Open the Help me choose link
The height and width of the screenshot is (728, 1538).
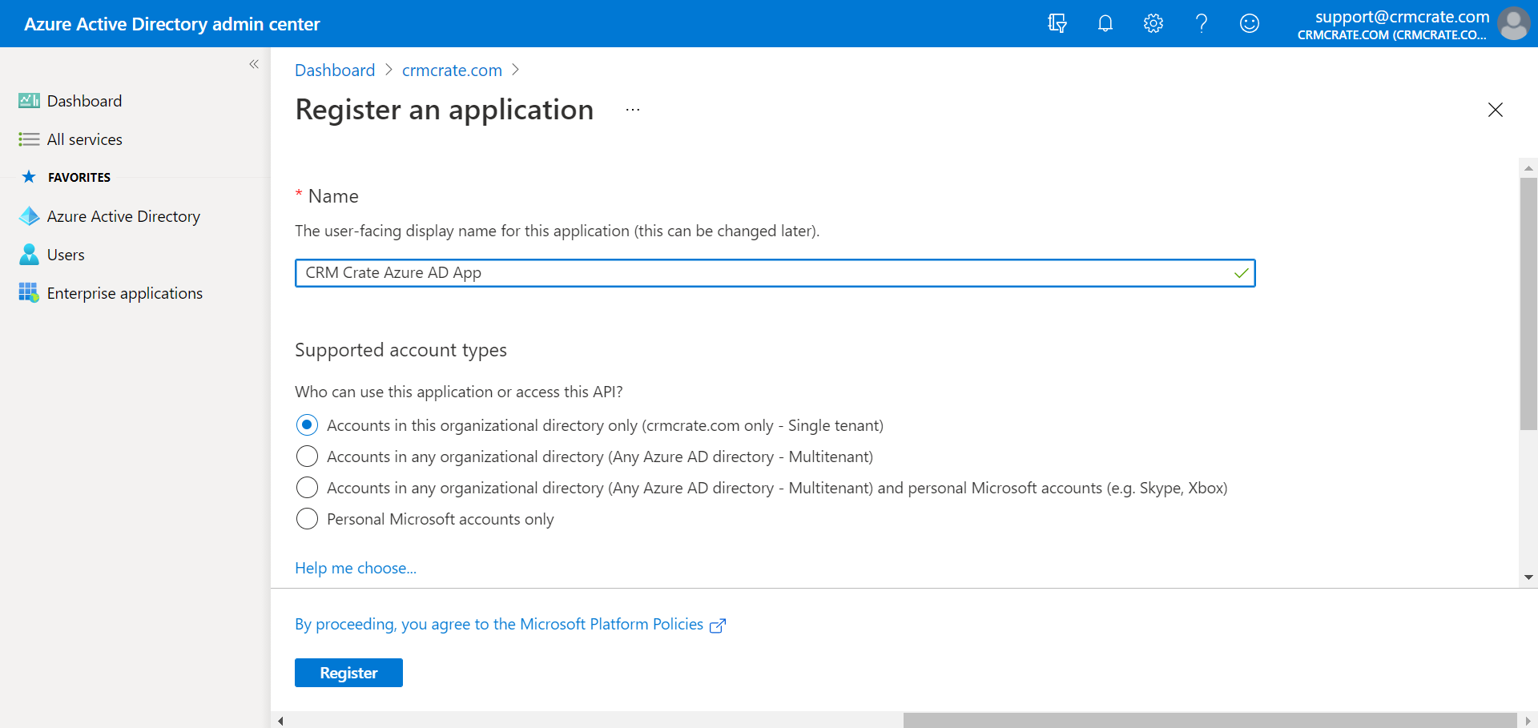pyautogui.click(x=356, y=568)
